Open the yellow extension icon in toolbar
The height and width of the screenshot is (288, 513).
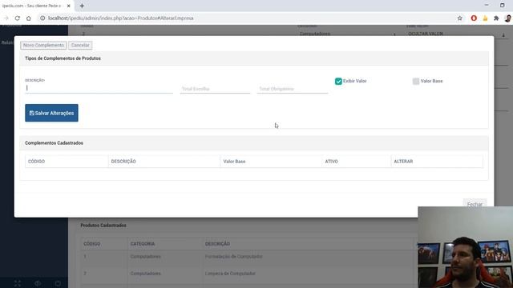click(485, 18)
